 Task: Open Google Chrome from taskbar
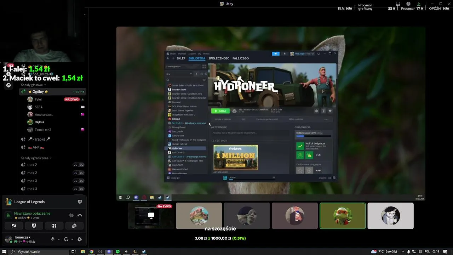click(92, 251)
